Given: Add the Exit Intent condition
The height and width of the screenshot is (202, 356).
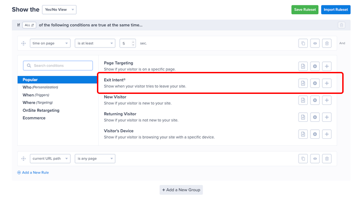Looking at the screenshot, I should click(x=327, y=83).
